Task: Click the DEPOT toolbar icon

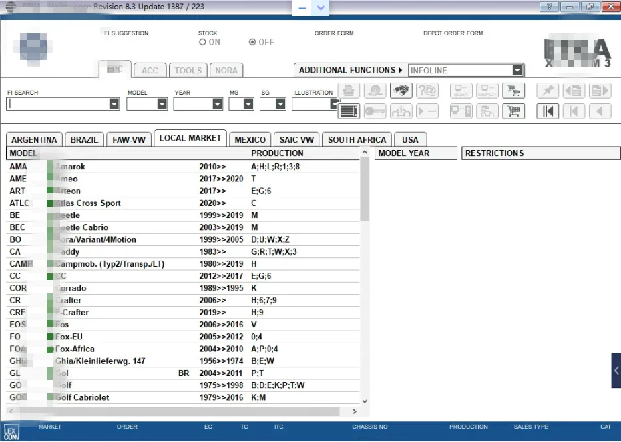Action: click(487, 91)
